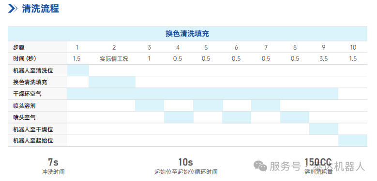Select the 7s flush time figure
Screen dimensions: 377x181
coord(53,162)
